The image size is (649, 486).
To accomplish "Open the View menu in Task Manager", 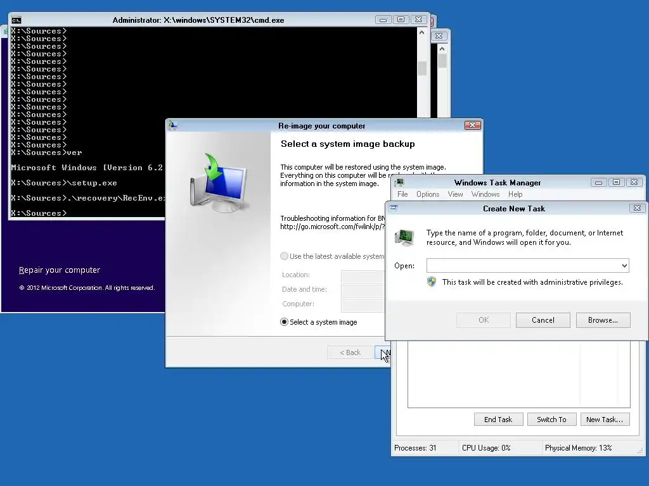I will (455, 194).
